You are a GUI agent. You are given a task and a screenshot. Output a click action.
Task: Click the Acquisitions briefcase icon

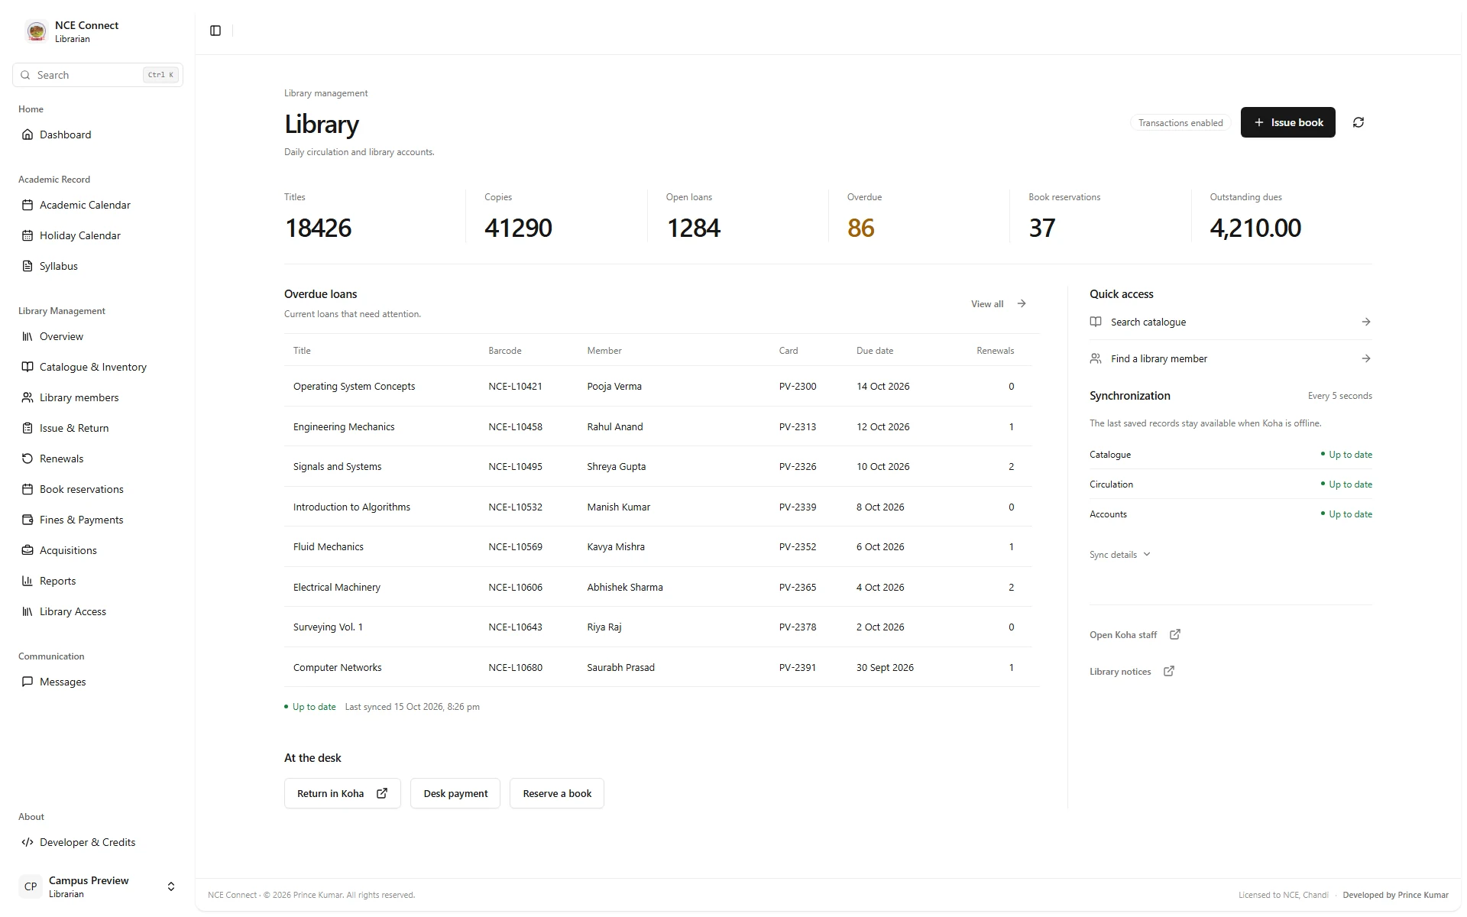tap(28, 550)
